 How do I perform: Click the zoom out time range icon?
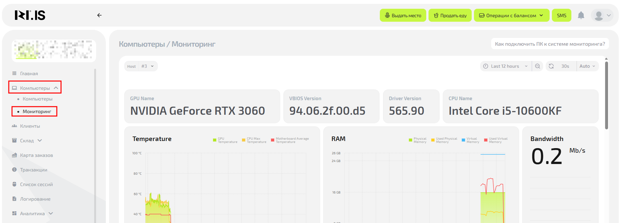[538, 66]
